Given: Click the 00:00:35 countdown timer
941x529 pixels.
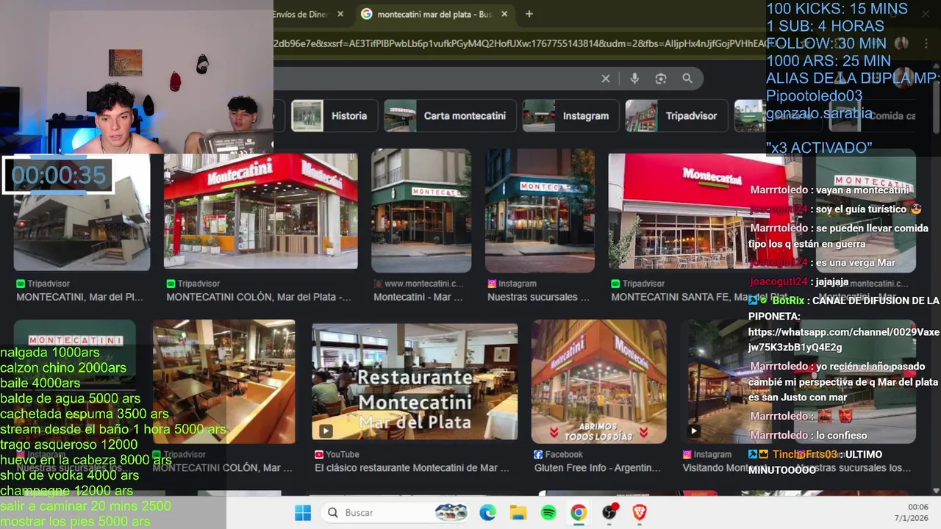Looking at the screenshot, I should click(x=57, y=175).
